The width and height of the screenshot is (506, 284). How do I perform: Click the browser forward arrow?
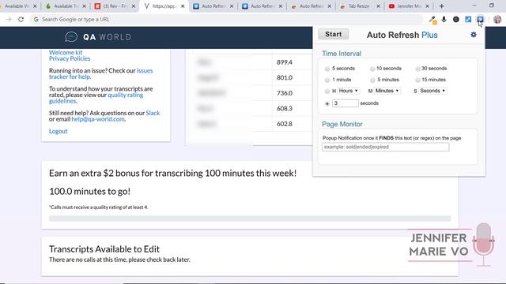(x=9, y=19)
